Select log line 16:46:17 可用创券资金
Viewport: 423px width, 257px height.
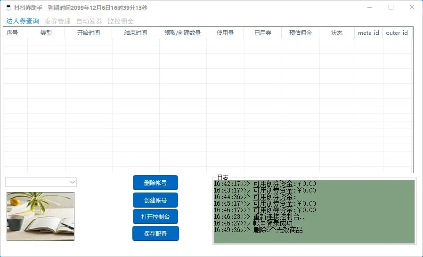click(265, 210)
